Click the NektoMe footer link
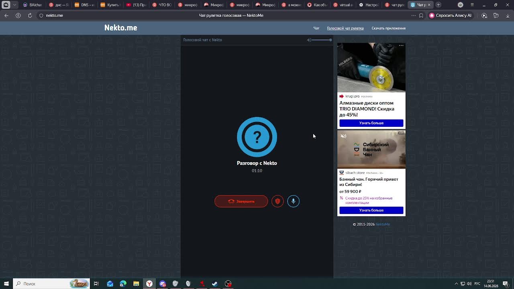The width and height of the screenshot is (514, 289). (x=383, y=224)
